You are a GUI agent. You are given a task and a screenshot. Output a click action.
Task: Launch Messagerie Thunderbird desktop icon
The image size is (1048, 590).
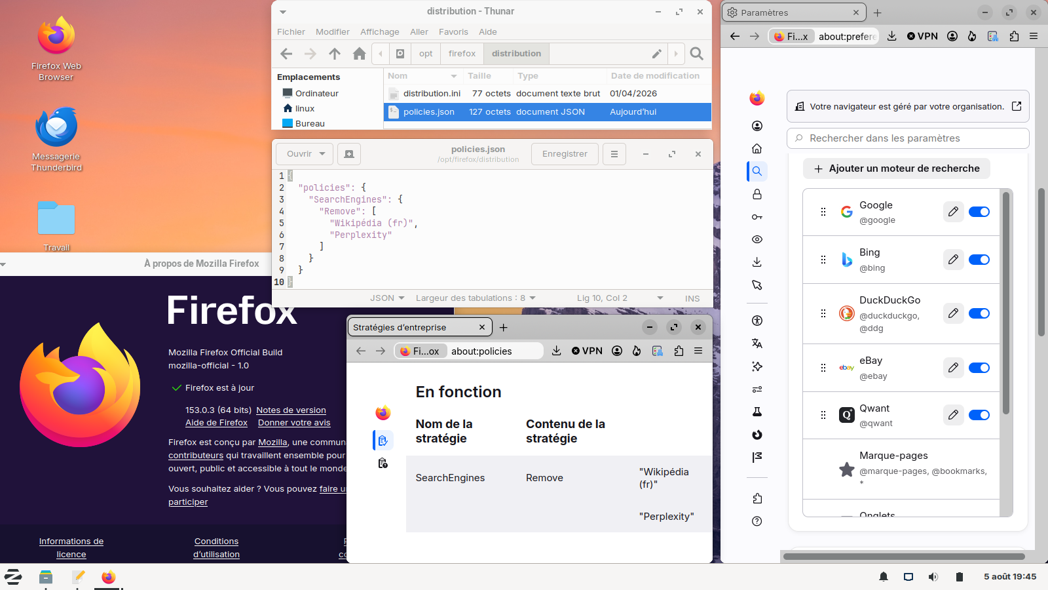click(56, 140)
